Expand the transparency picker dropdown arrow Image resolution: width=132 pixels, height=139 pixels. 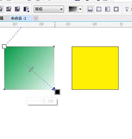(x=80, y=9)
